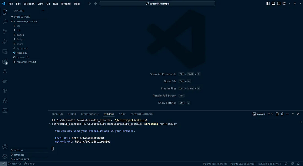Open the PowerShell console icon in activity bar
The height and width of the screenshot is (166, 303).
click(x=5, y=110)
